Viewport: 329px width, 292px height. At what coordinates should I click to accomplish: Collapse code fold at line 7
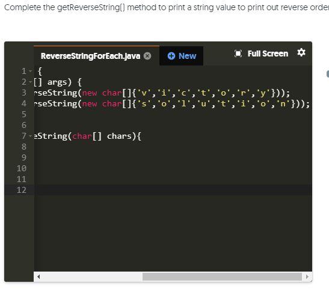tap(31, 136)
